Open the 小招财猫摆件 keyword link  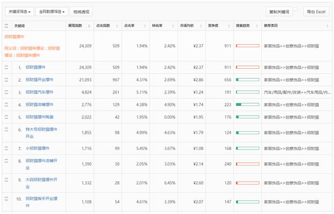click(37, 148)
